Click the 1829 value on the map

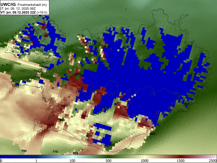coord(106,46)
